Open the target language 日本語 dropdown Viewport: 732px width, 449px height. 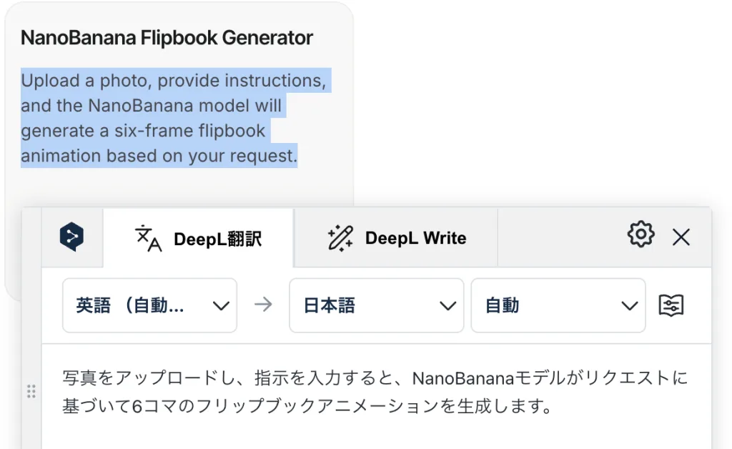point(376,306)
